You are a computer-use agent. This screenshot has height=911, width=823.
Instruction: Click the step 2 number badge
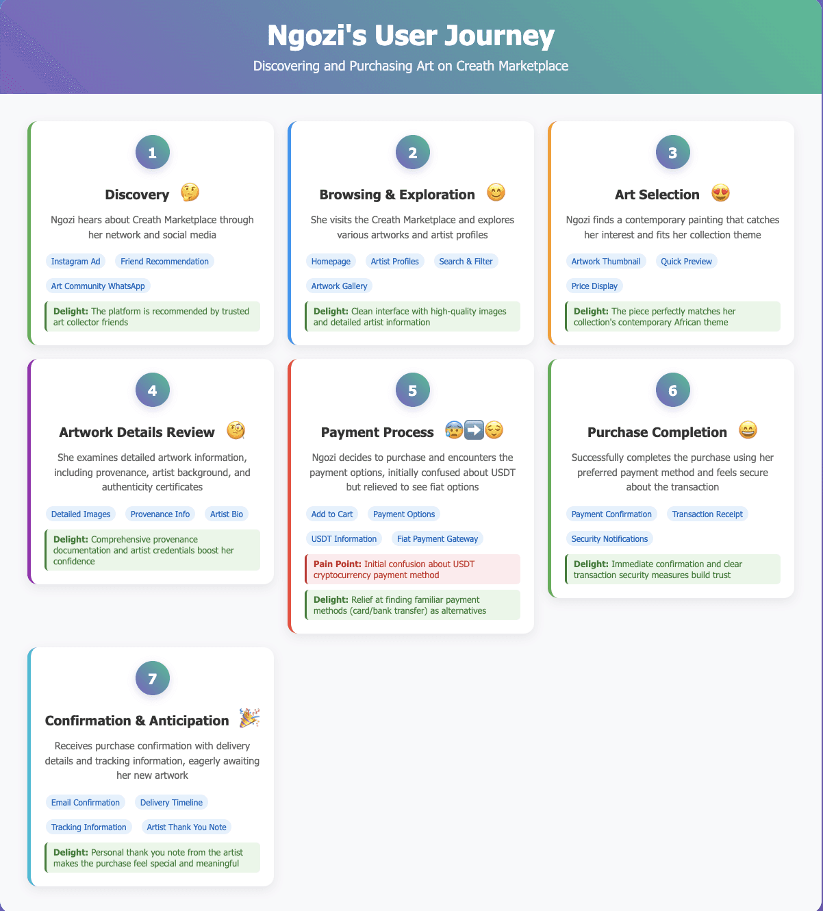point(412,153)
